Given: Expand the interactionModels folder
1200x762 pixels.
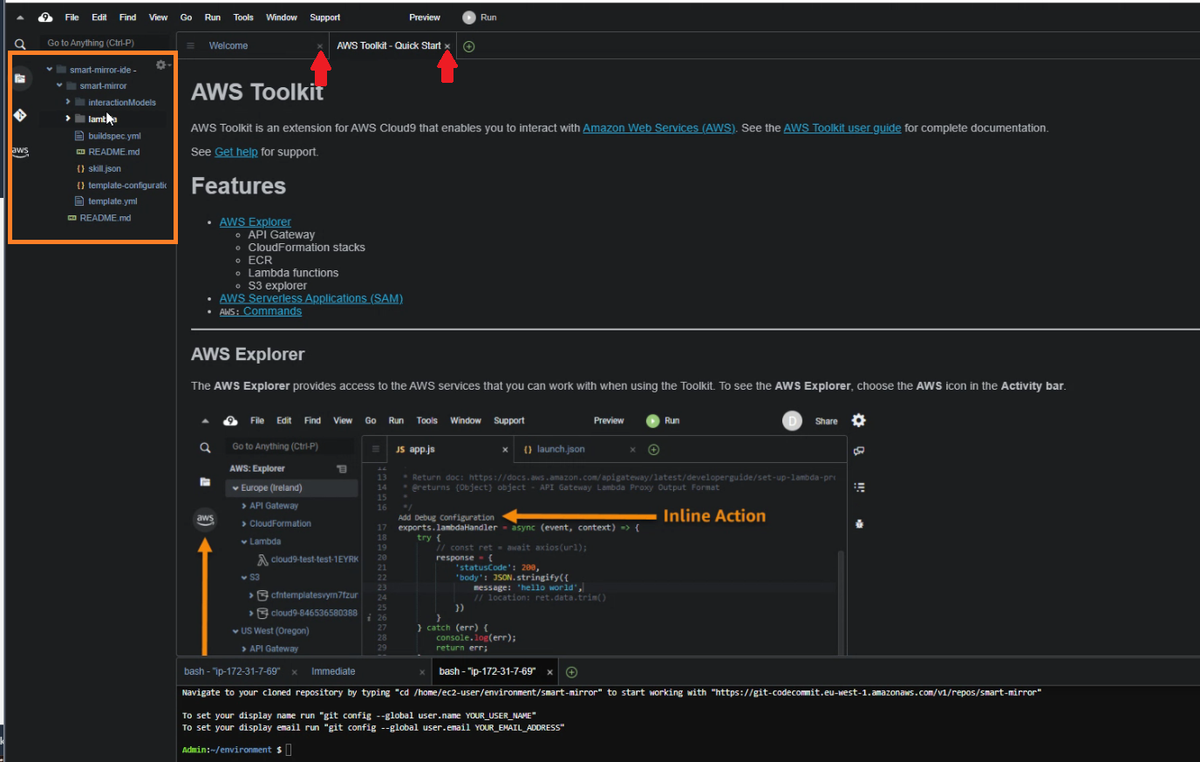Looking at the screenshot, I should (x=68, y=102).
